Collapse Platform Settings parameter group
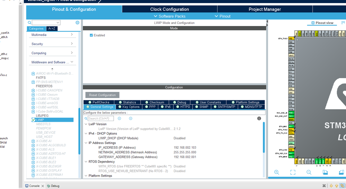Screen dimensions: 346x189 (86, 176)
